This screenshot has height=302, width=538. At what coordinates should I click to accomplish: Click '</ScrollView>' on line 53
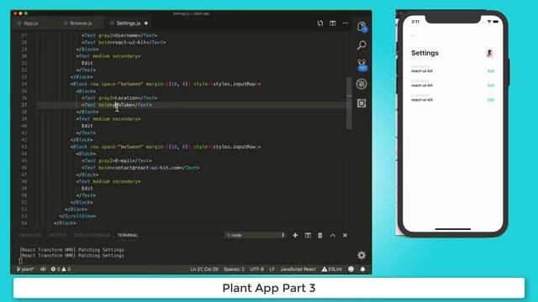coord(77,216)
